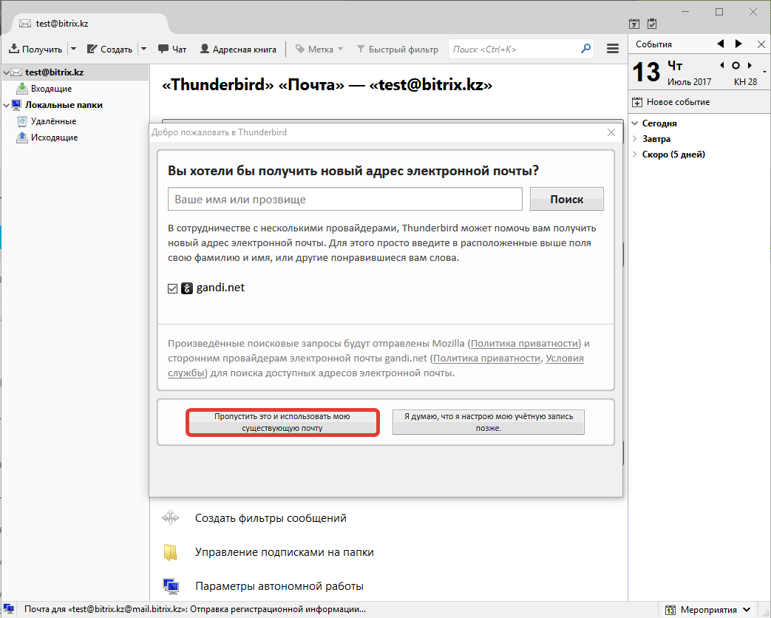771x618 pixels.
Task: Open Управление подписками на папки
Action: (x=284, y=551)
